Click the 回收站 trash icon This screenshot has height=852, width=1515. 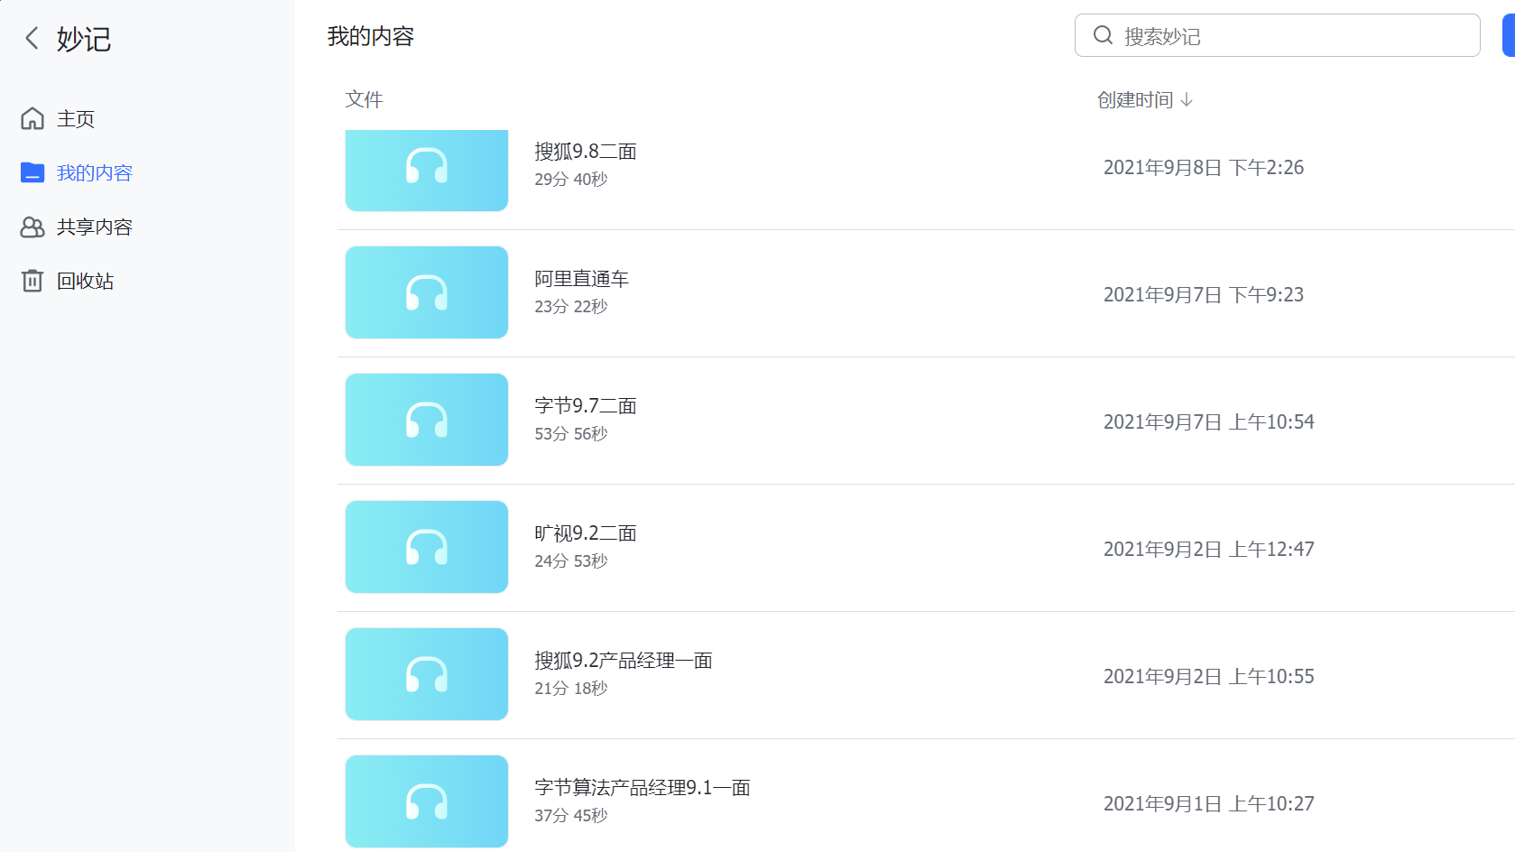pyautogui.click(x=32, y=281)
